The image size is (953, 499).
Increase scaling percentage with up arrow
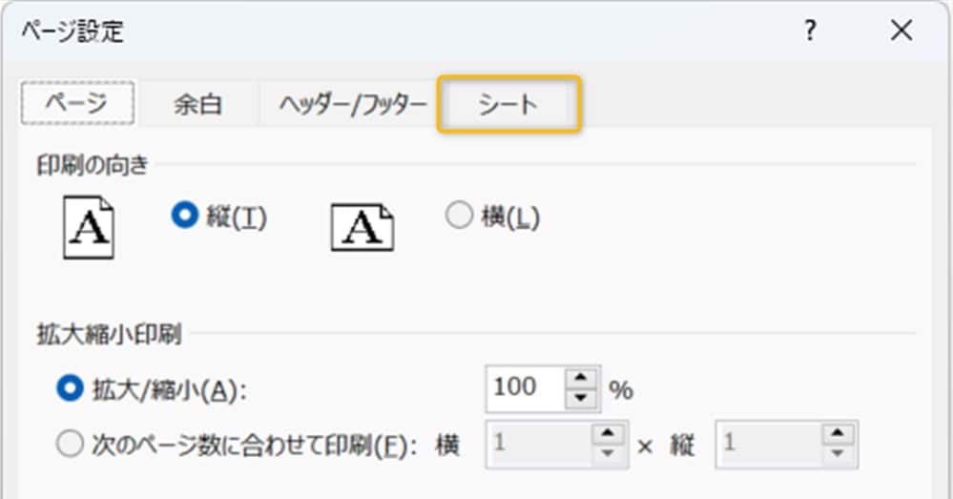(580, 379)
